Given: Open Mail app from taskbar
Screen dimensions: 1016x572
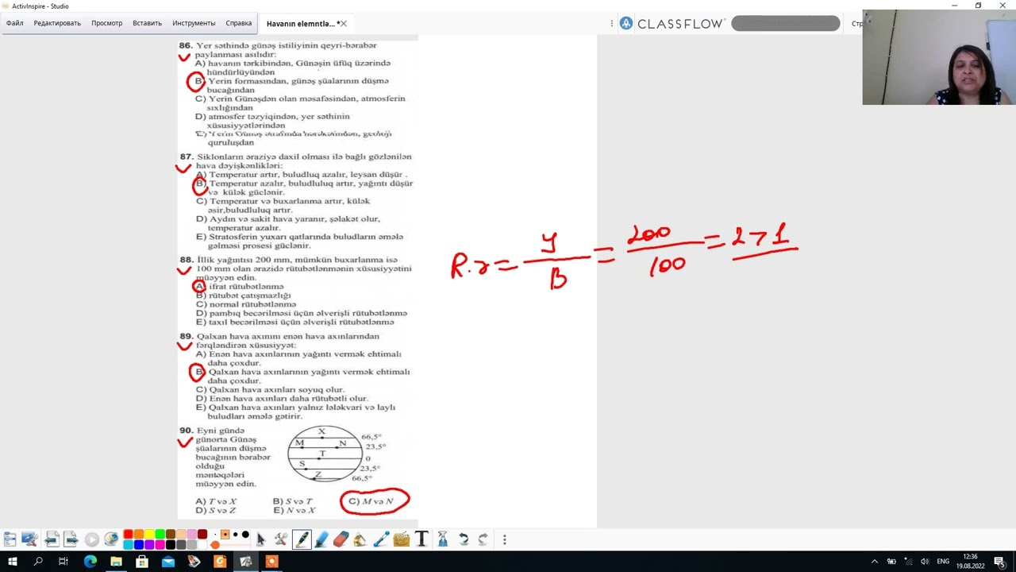Looking at the screenshot, I should 168,562.
